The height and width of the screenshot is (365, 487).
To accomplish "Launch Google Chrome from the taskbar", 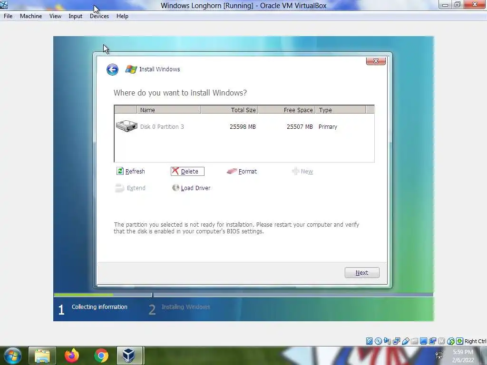I will coord(101,355).
